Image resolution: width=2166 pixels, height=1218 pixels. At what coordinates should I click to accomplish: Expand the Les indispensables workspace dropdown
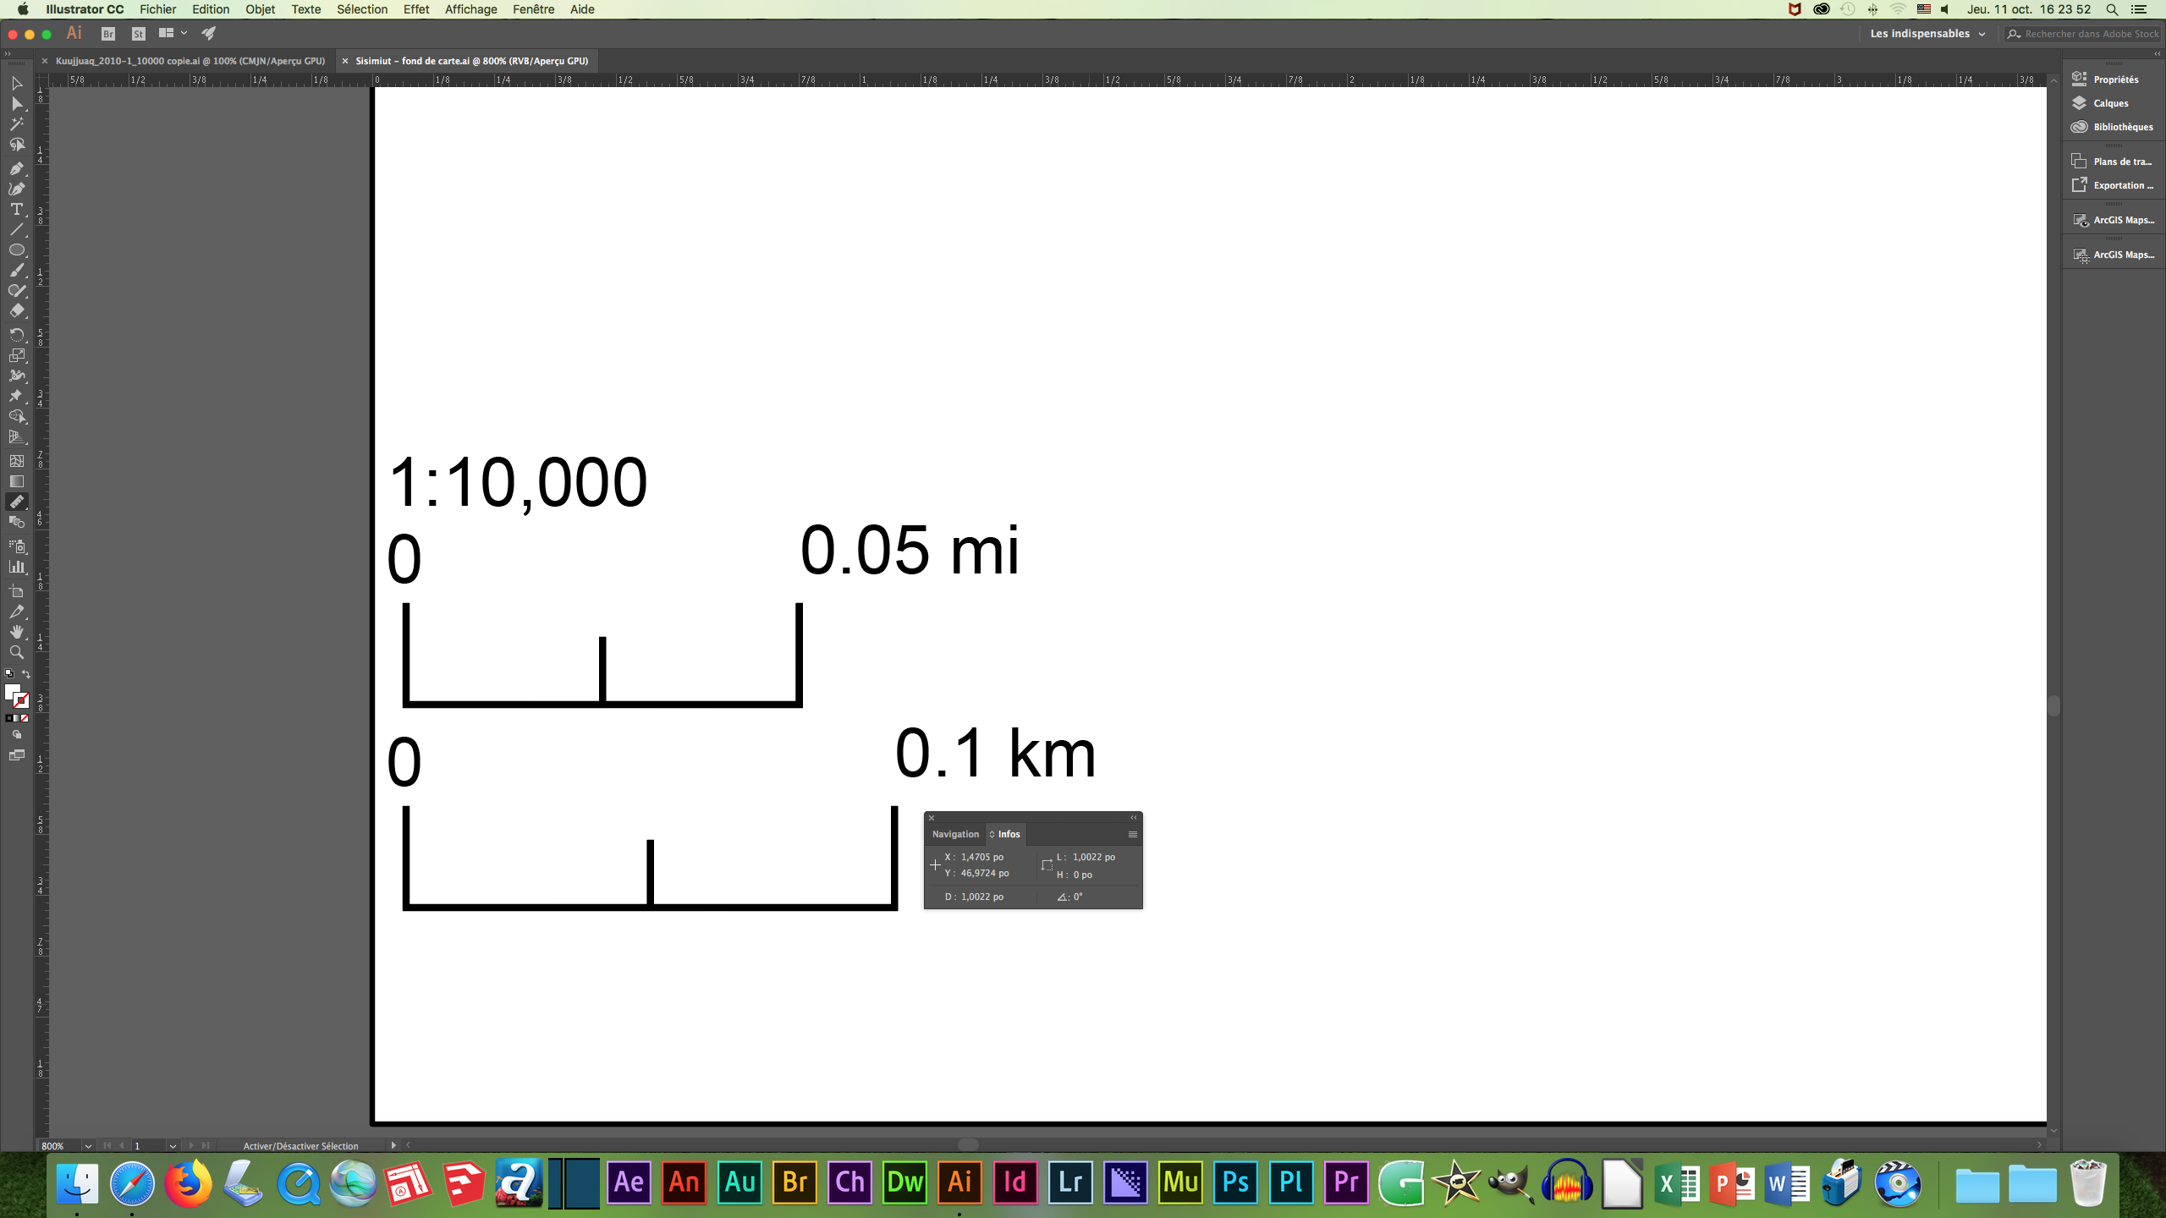click(x=1982, y=34)
